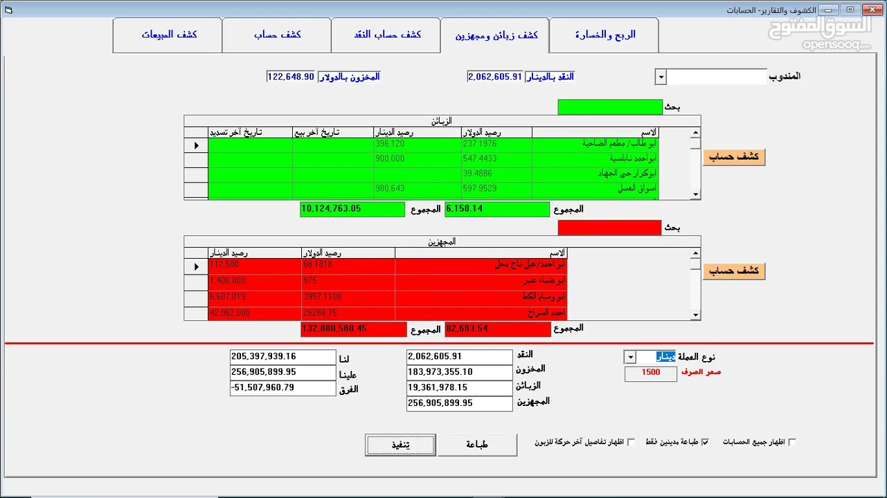Click supplier dollar balance cell 3957.1108
This screenshot has height=498, width=887.
pyautogui.click(x=348, y=298)
